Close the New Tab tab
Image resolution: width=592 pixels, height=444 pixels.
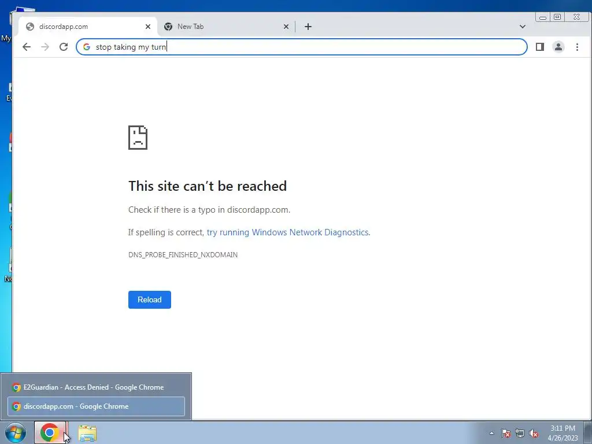(286, 27)
